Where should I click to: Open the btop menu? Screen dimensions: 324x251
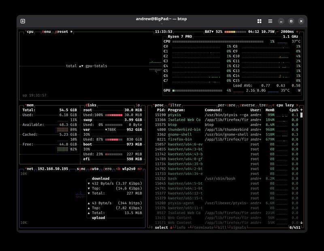coord(46,32)
